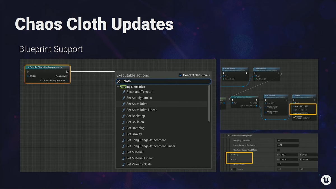Click the Cast Failed pin on highlighted Cast node
This screenshot has width=336, height=189.
(x=67, y=76)
